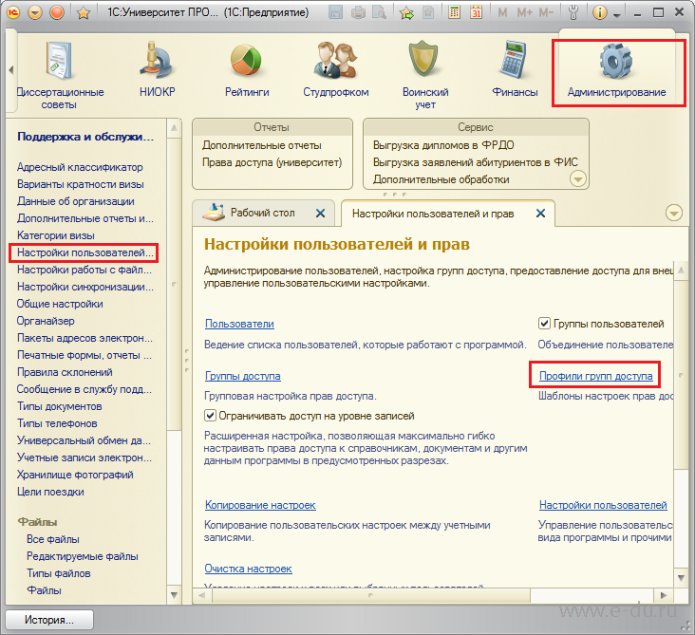Close the Рабочий стол tab
The width and height of the screenshot is (695, 635).
coord(320,214)
